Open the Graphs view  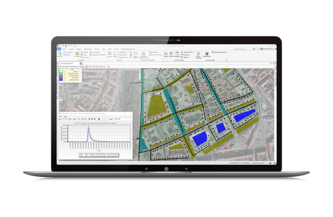click(x=166, y=54)
